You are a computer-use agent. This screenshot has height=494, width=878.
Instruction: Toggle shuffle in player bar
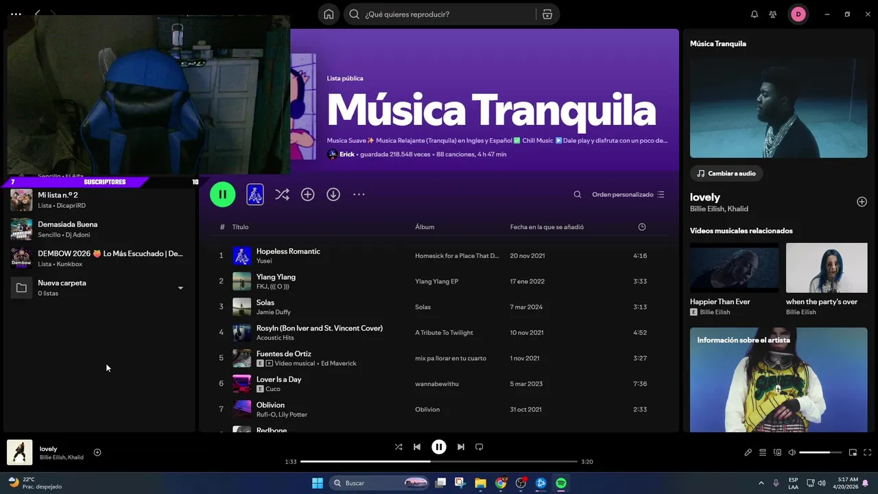click(399, 447)
